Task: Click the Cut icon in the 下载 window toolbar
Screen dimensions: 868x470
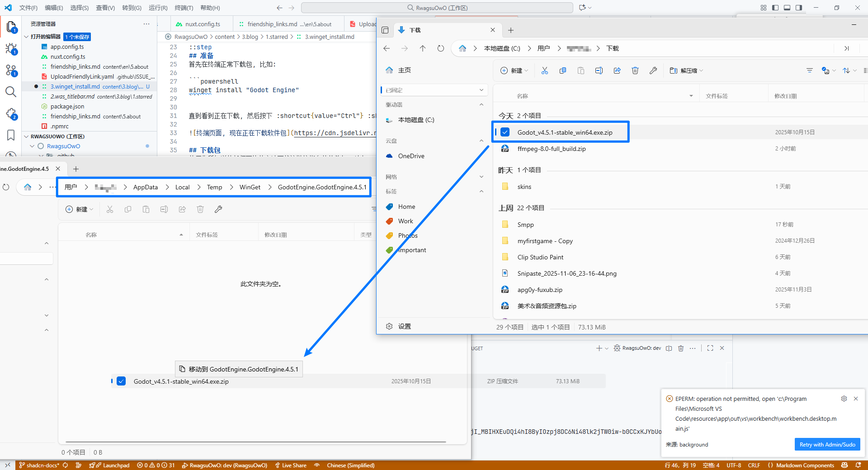Action: (x=545, y=70)
